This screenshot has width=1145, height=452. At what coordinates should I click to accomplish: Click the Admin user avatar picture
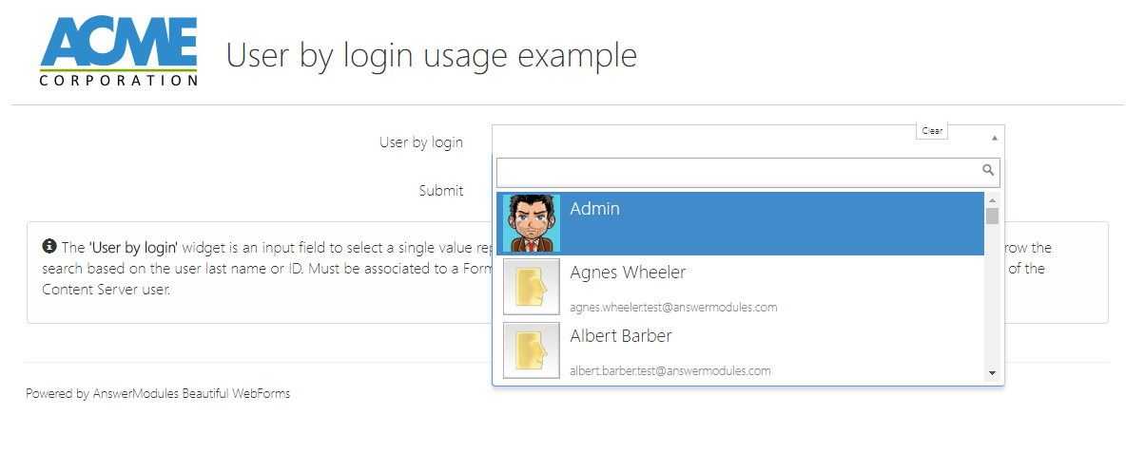click(532, 223)
